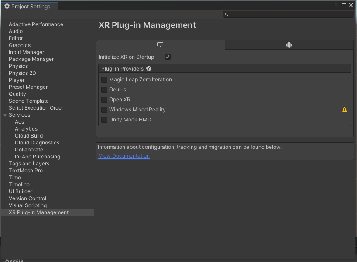Select Adaptive Performance settings
Screen dimensions: 357x262
[36, 24]
